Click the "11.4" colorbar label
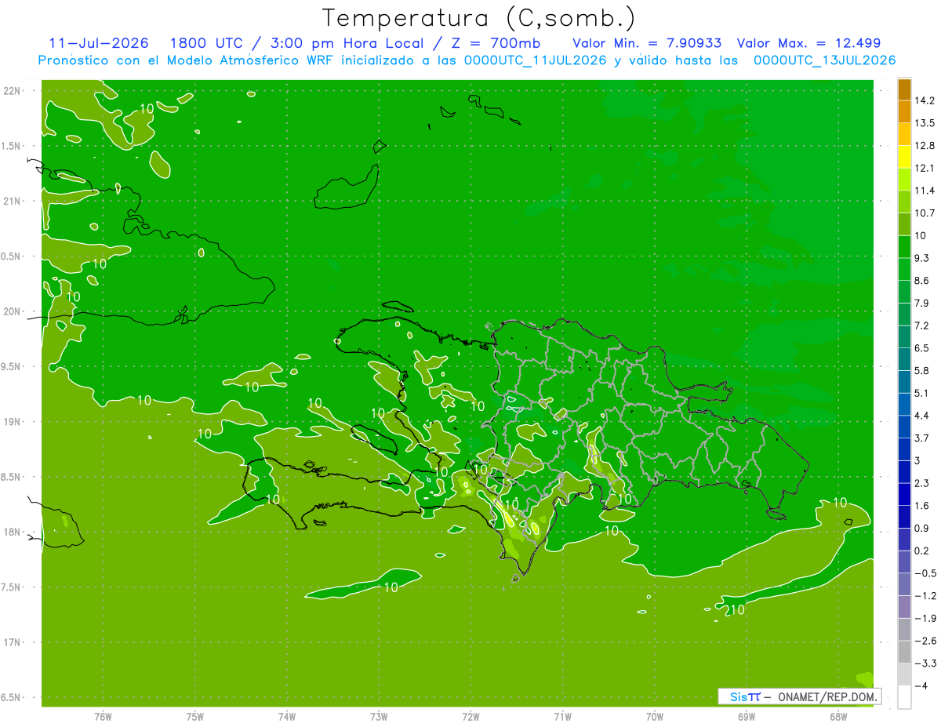This screenshot has height=727, width=941. click(x=926, y=191)
